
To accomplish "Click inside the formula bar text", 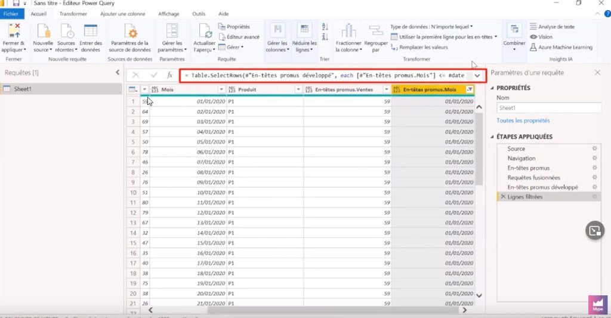I will tap(325, 76).
